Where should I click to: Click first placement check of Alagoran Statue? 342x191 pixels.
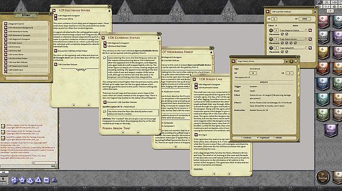tap(282, 34)
